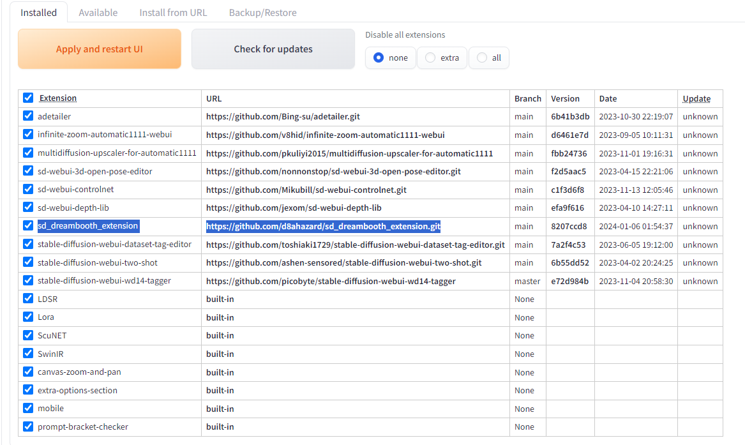Click the Update column header
The width and height of the screenshot is (745, 445).
click(696, 98)
